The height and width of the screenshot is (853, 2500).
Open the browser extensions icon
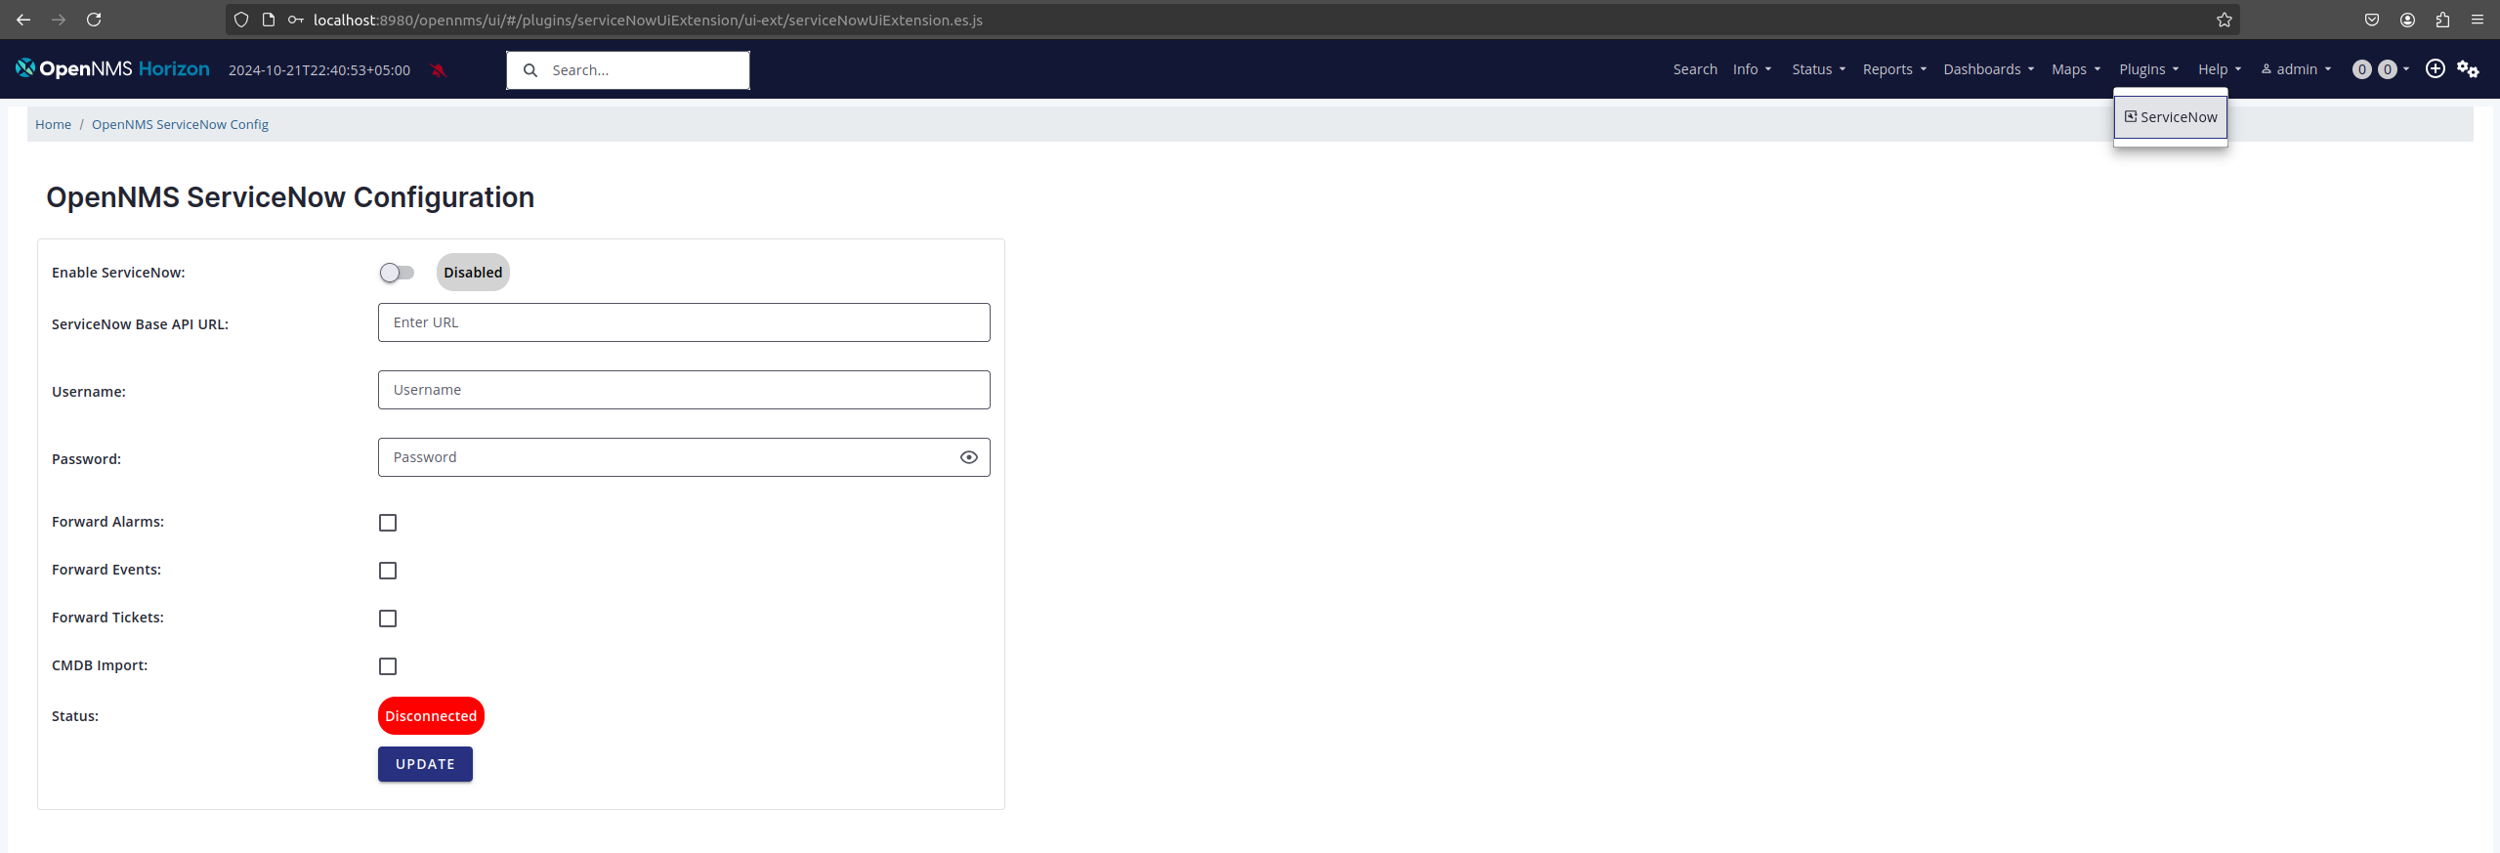tap(2442, 20)
